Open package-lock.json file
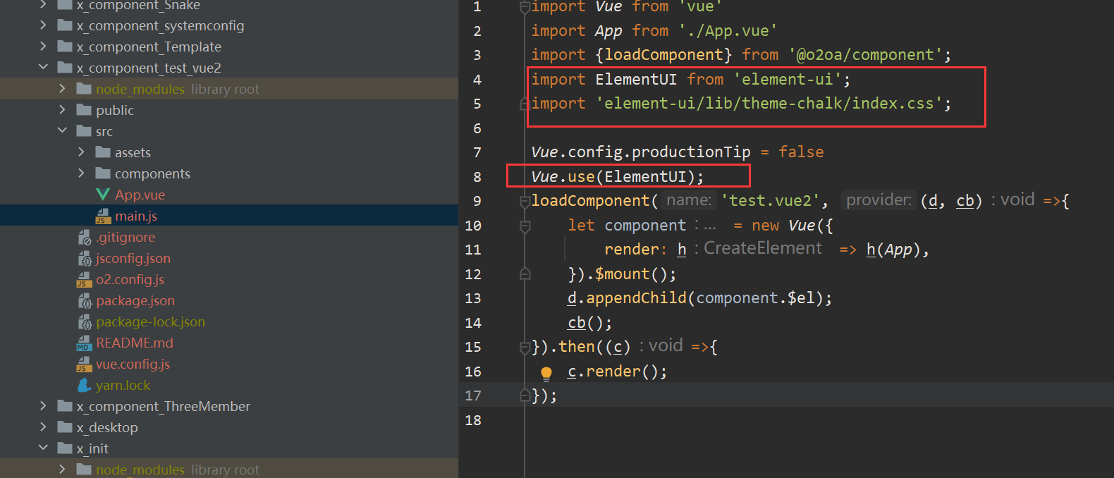Image resolution: width=1114 pixels, height=478 pixels. [x=150, y=321]
